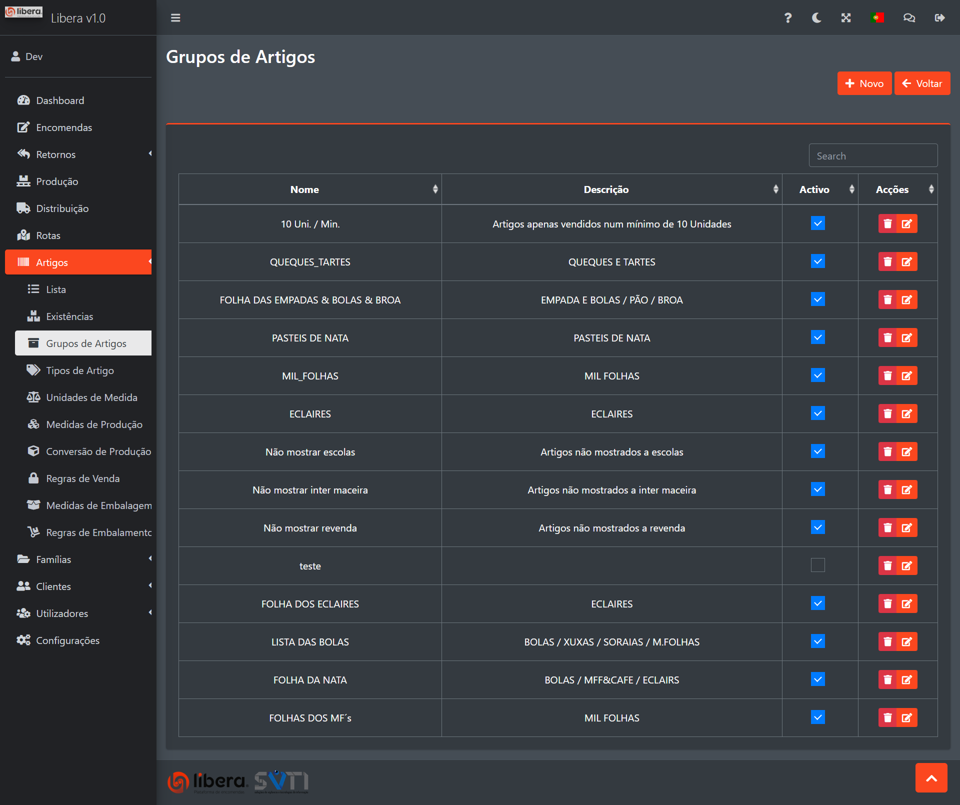Edit the MIL_FOLHAS group row
Screen dimensions: 960x805
pos(907,376)
